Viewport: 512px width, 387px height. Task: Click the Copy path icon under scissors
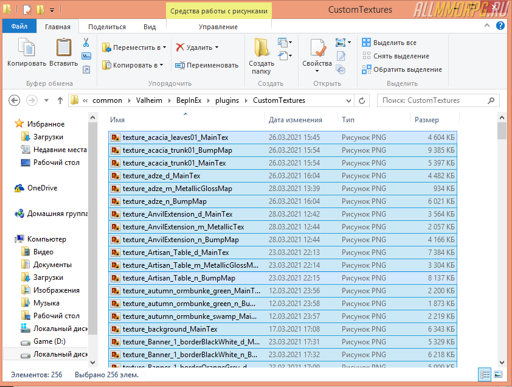coord(86,56)
